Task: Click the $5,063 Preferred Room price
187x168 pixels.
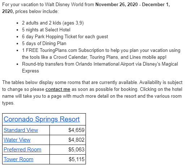Action: 77,150
